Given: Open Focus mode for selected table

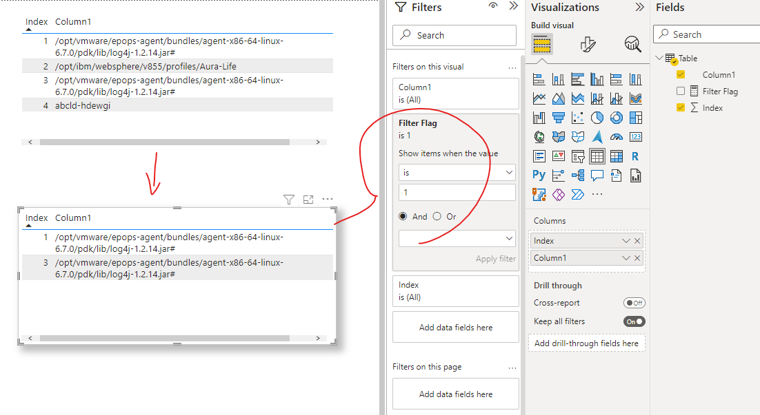Looking at the screenshot, I should coord(308,200).
